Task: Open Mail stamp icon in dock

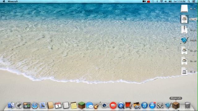Action: tap(42, 105)
